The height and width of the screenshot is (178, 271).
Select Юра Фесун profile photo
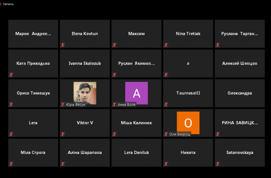[85, 93]
